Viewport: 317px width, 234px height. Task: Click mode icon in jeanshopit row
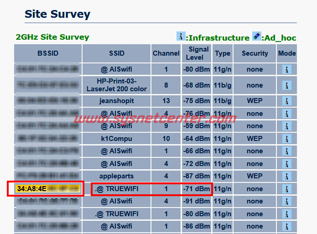287,101
